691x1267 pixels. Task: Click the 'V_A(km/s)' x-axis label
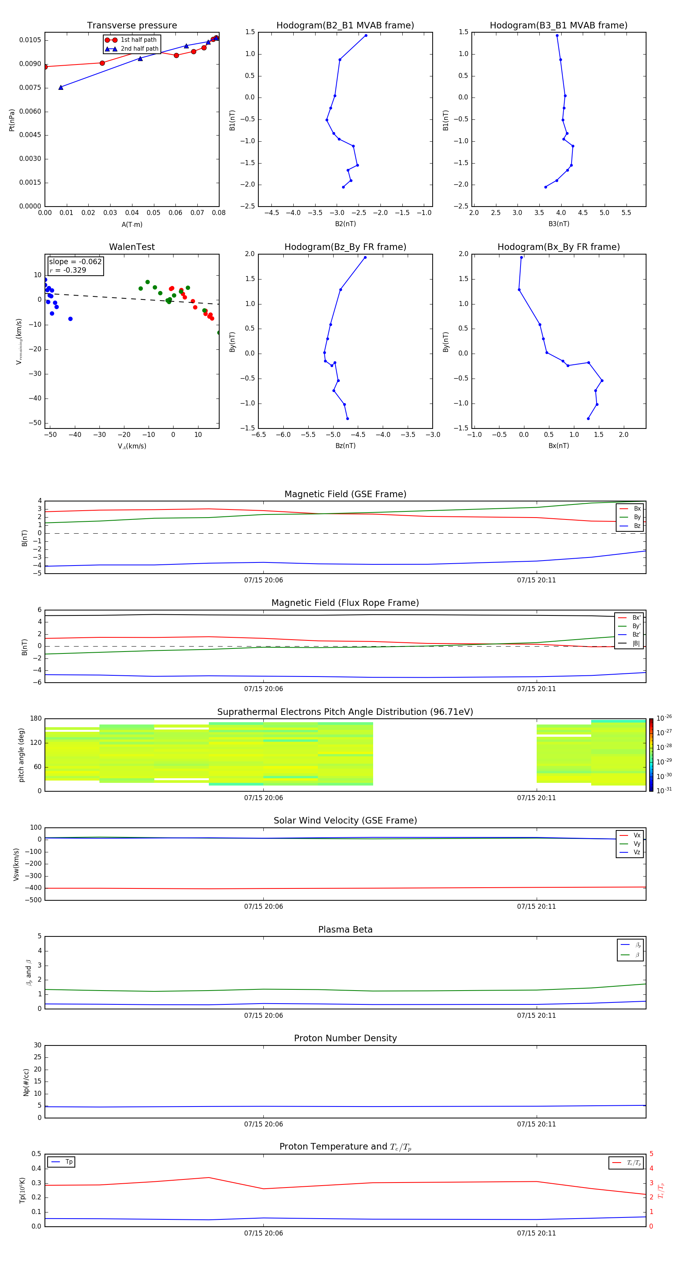[x=132, y=446]
